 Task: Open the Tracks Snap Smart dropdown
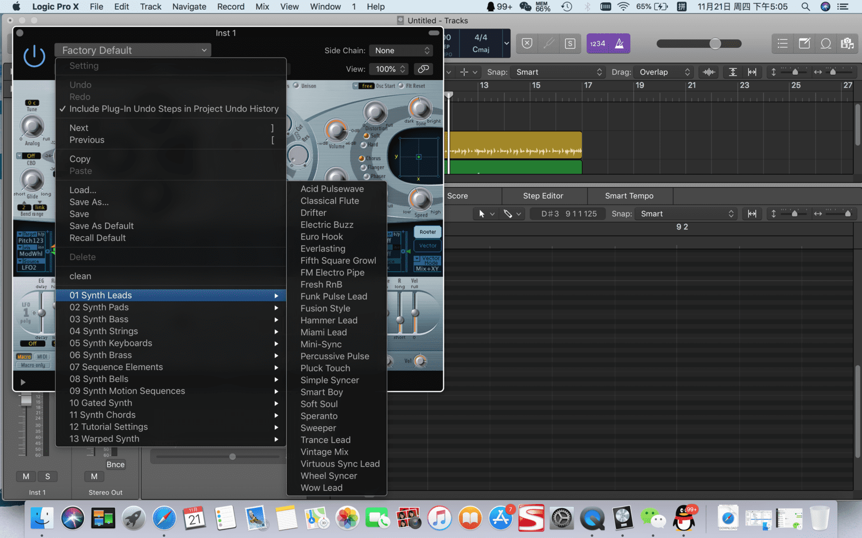point(558,72)
